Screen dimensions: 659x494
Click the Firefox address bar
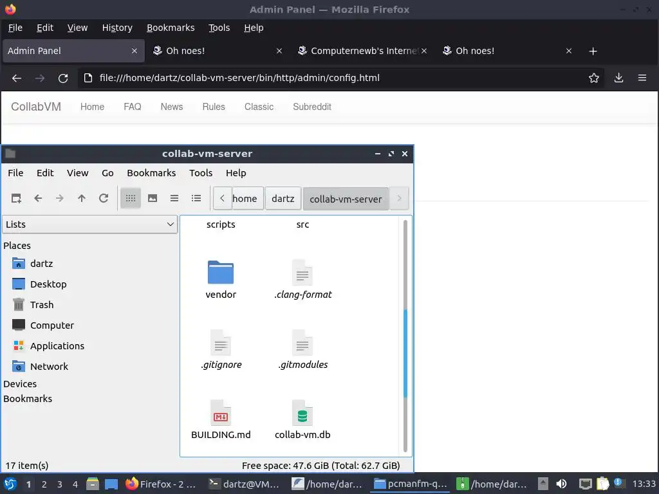coord(340,78)
